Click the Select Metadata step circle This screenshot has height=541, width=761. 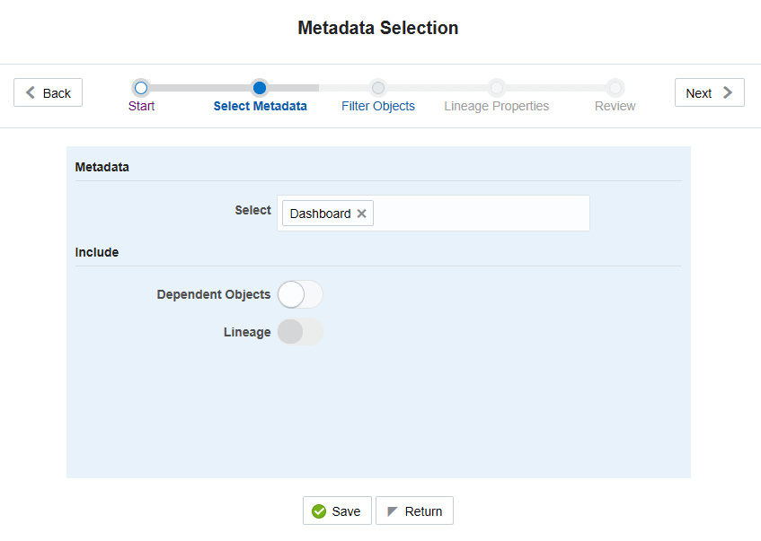click(260, 88)
